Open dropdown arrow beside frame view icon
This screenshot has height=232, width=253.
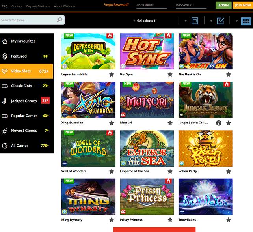point(186,21)
